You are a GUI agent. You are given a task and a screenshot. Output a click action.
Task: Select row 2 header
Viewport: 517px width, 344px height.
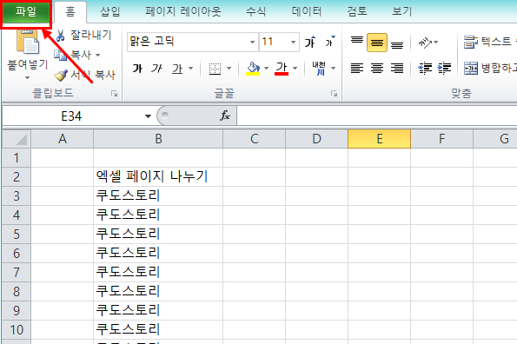17,177
